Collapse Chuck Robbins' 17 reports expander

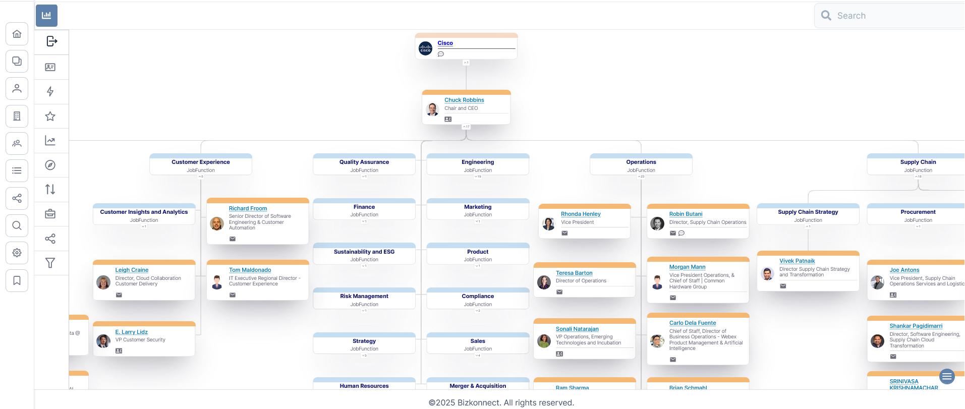[467, 127]
